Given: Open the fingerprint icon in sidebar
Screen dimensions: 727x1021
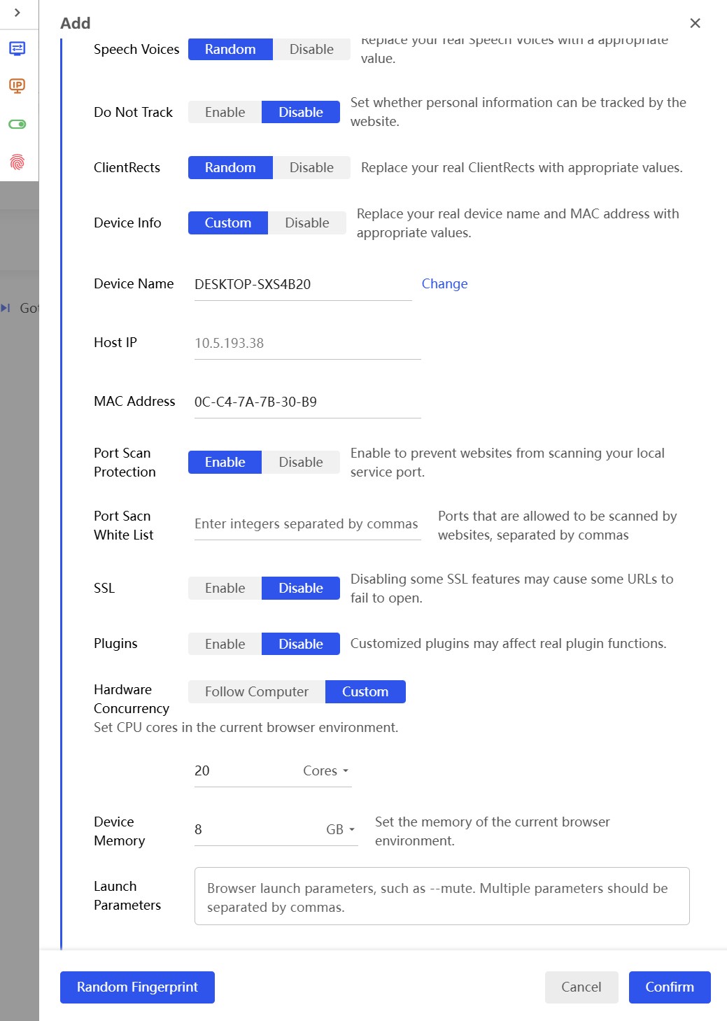Looking at the screenshot, I should point(17,162).
